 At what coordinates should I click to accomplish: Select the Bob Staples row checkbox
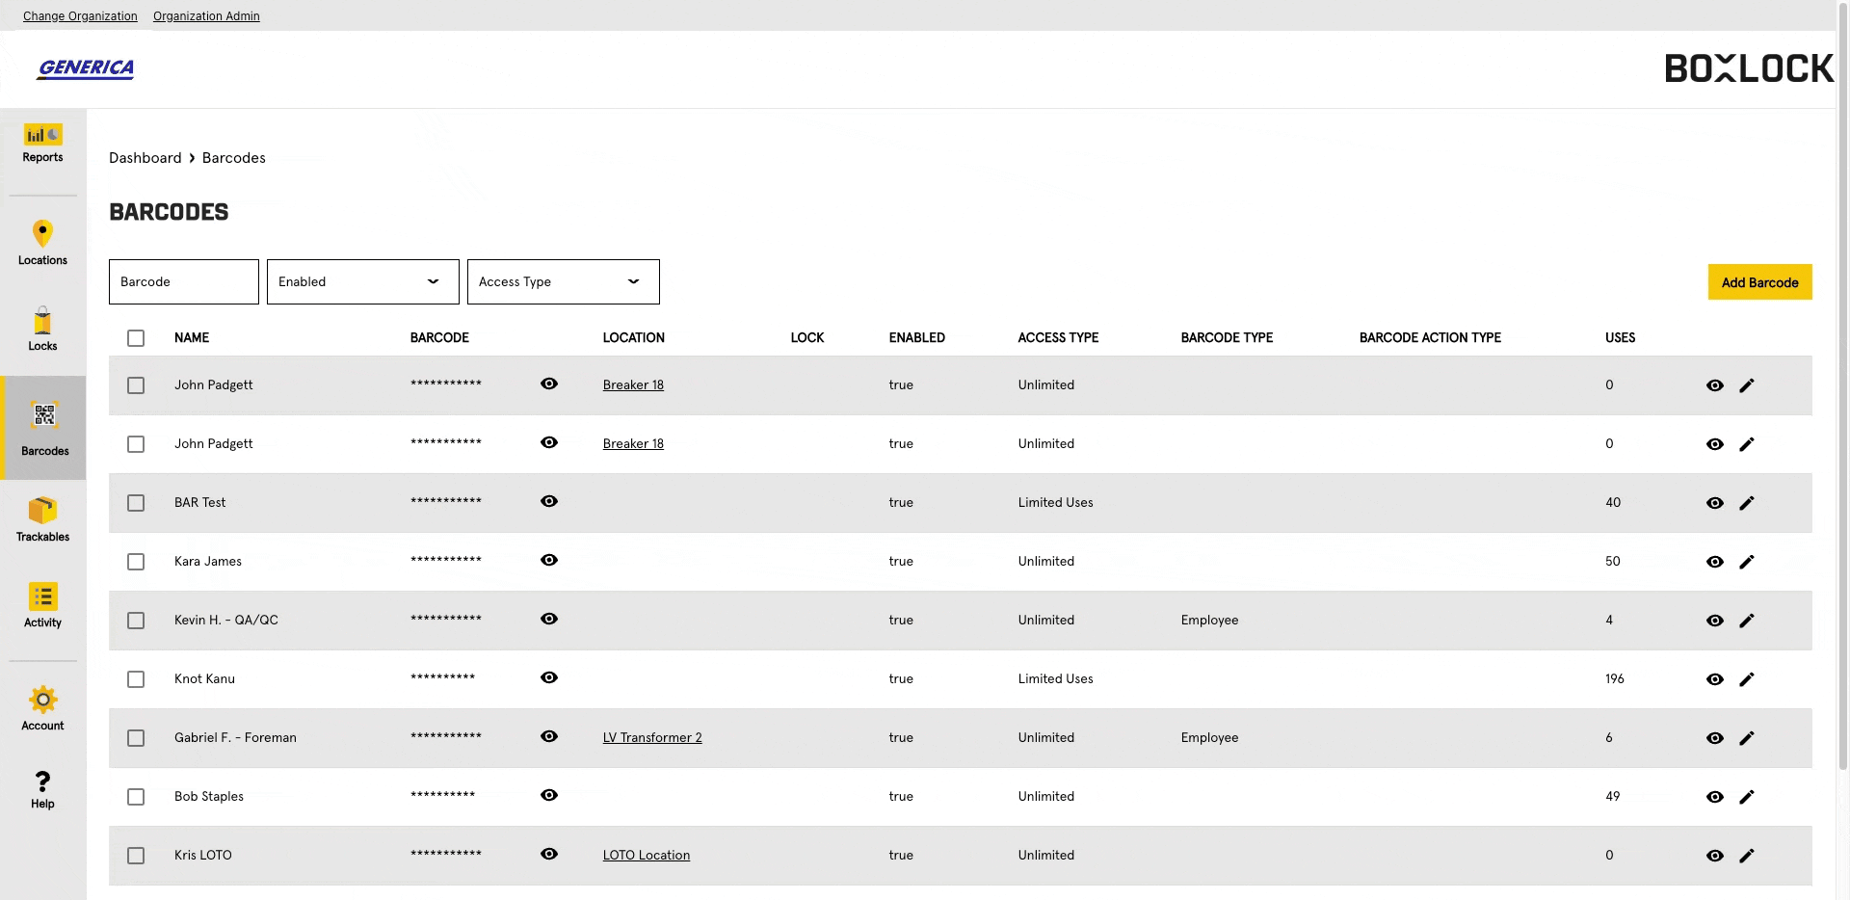tap(136, 797)
